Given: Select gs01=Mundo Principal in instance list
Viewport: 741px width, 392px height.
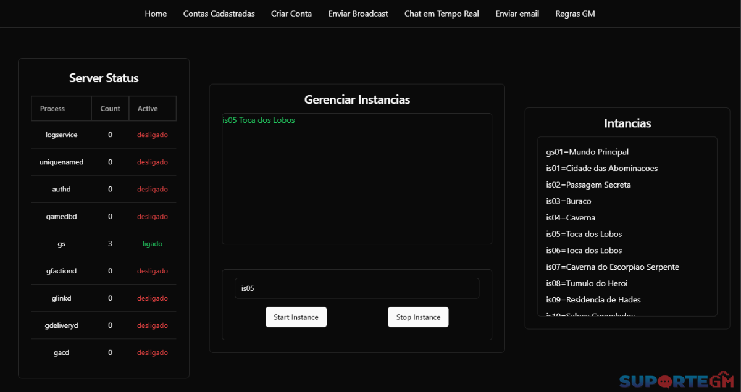Looking at the screenshot, I should click(x=587, y=152).
